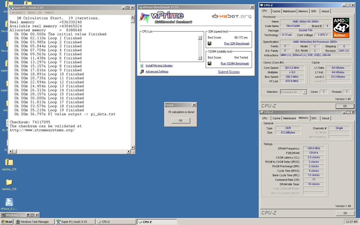Click the CAS# Latency value 2.0 clocks
360x225 pixels.
tap(314, 157)
